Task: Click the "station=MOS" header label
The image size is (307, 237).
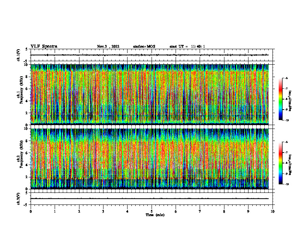Action: click(144, 46)
